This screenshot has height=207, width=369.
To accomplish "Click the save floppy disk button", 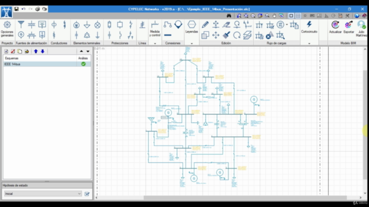I will tap(16, 9).
